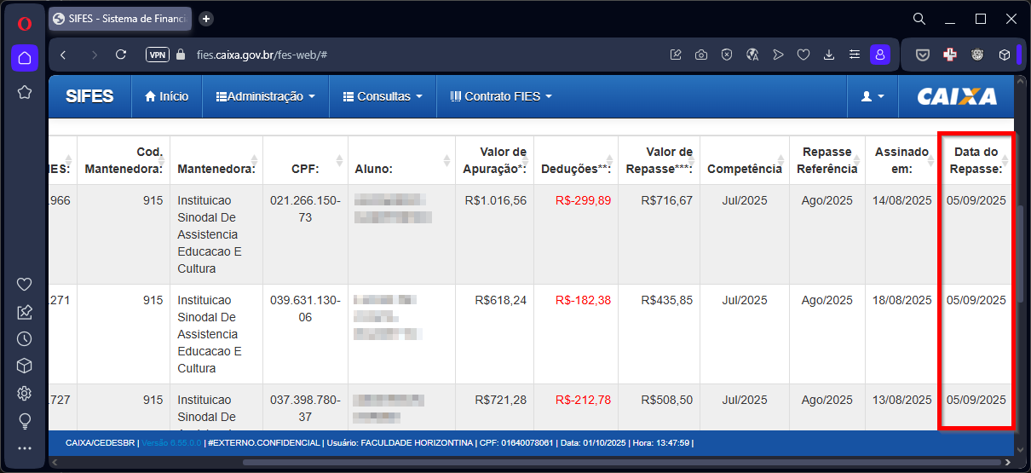This screenshot has height=473, width=1031.
Task: Click the snapshot camera icon
Action: coord(700,55)
